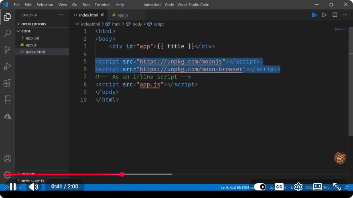Click body in the breadcrumb
The width and height of the screenshot is (353, 198).
pos(137,24)
